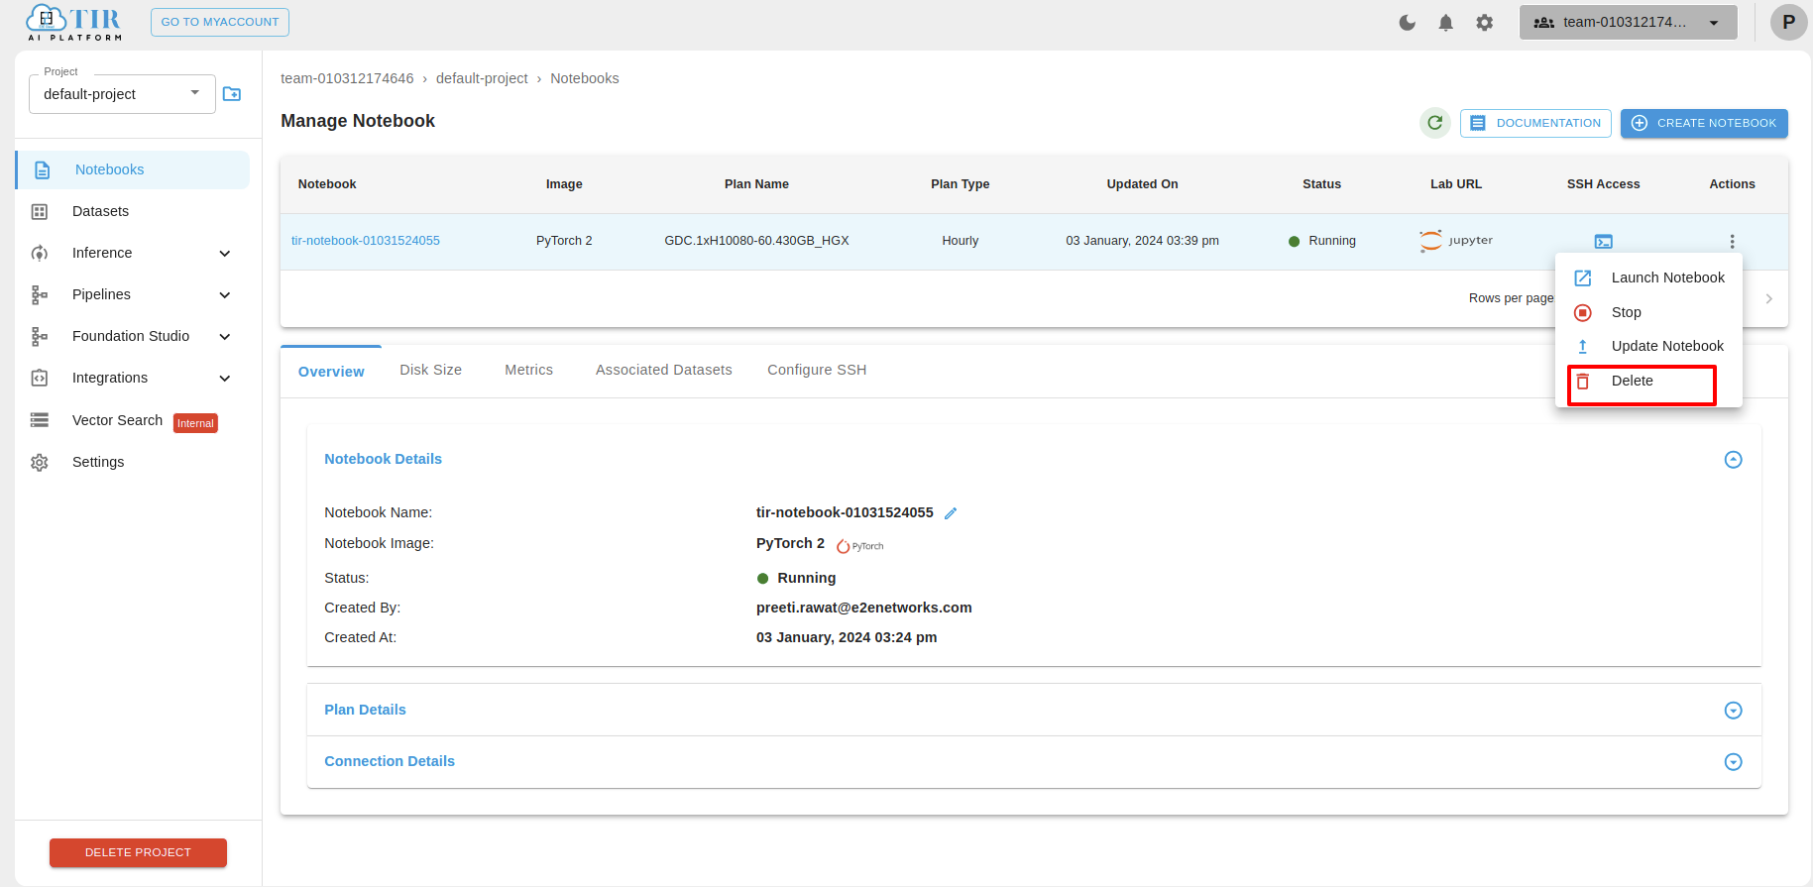Open Datasets in the sidebar

pos(100,211)
